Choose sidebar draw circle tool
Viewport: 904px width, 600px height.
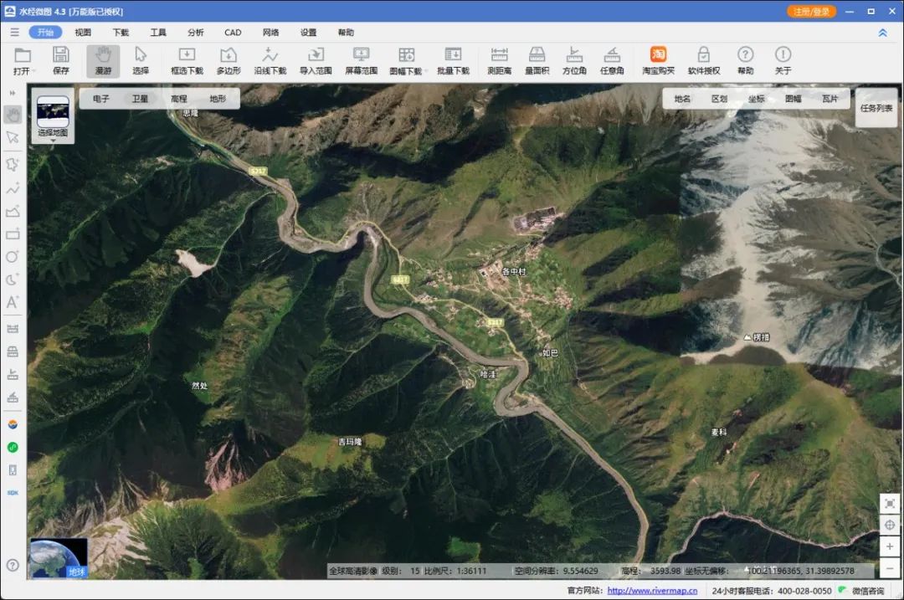[13, 256]
